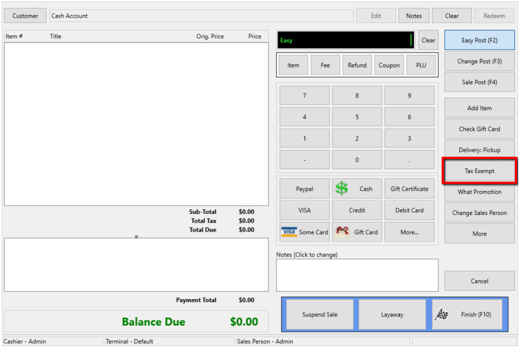
Task: Click the VISA logo on Some Card
Action: (289, 232)
